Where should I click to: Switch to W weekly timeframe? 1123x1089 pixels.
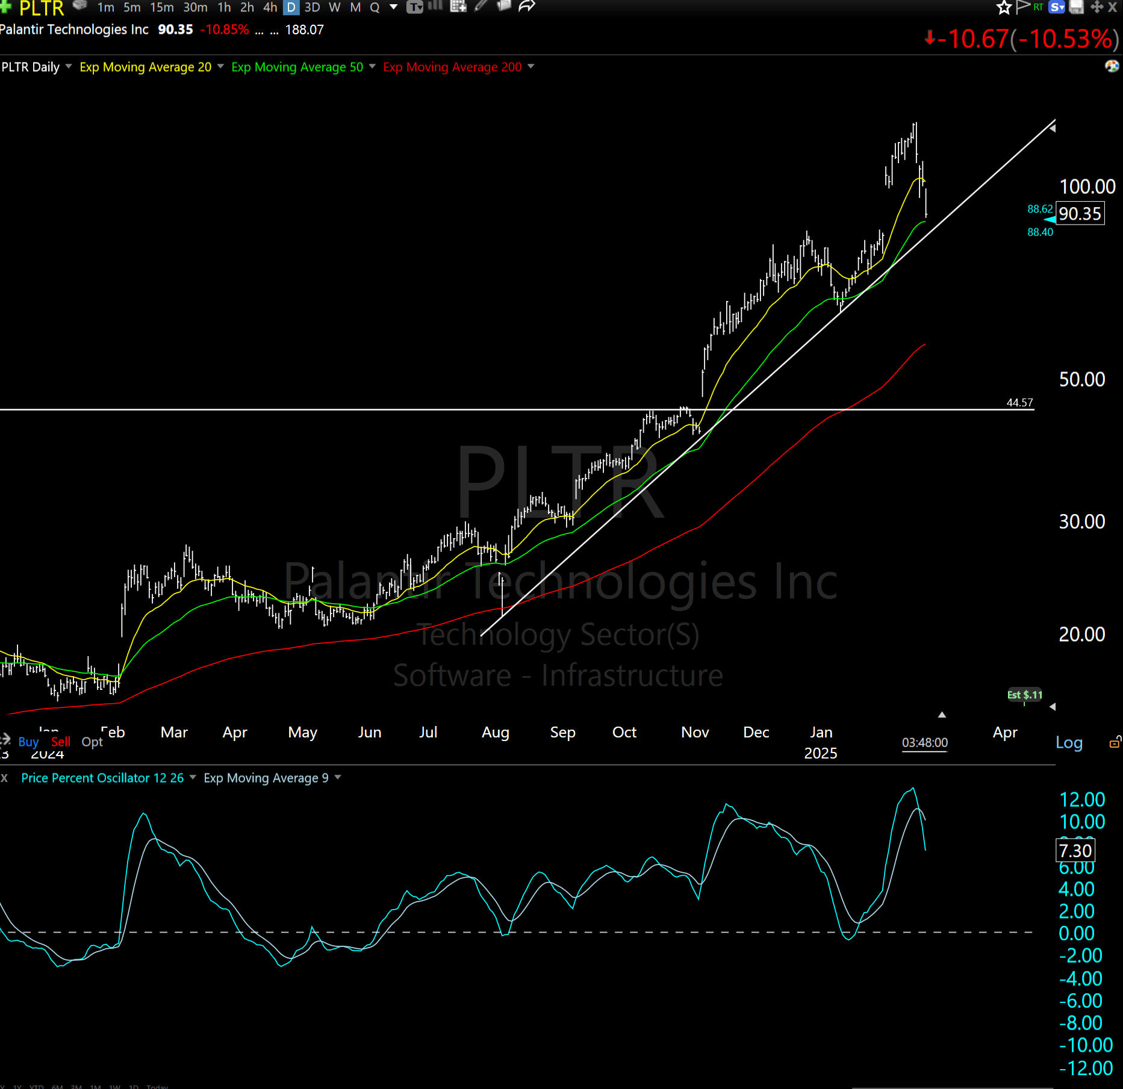pyautogui.click(x=335, y=7)
